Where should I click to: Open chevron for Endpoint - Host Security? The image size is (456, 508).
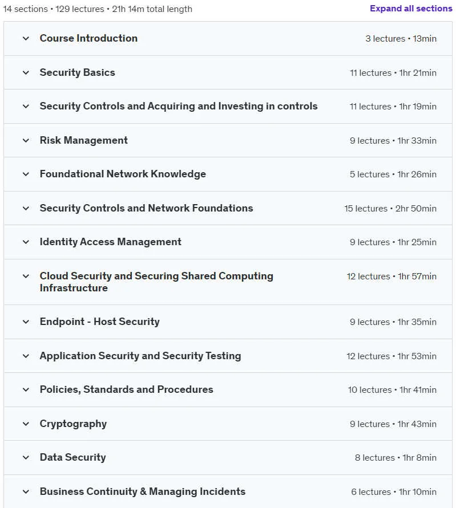pos(26,322)
